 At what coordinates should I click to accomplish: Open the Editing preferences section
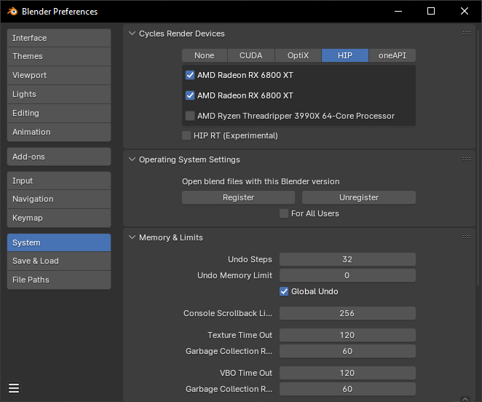pos(59,113)
